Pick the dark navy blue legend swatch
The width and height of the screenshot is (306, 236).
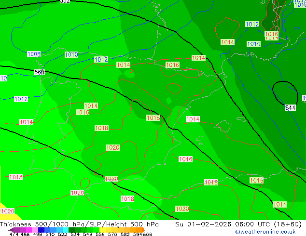tap(41, 230)
